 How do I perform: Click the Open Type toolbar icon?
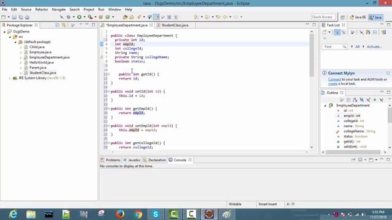[125, 17]
